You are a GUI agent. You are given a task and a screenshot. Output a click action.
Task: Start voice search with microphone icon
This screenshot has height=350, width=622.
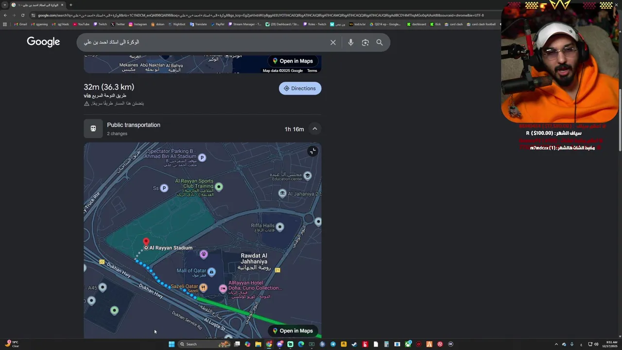pos(350,42)
